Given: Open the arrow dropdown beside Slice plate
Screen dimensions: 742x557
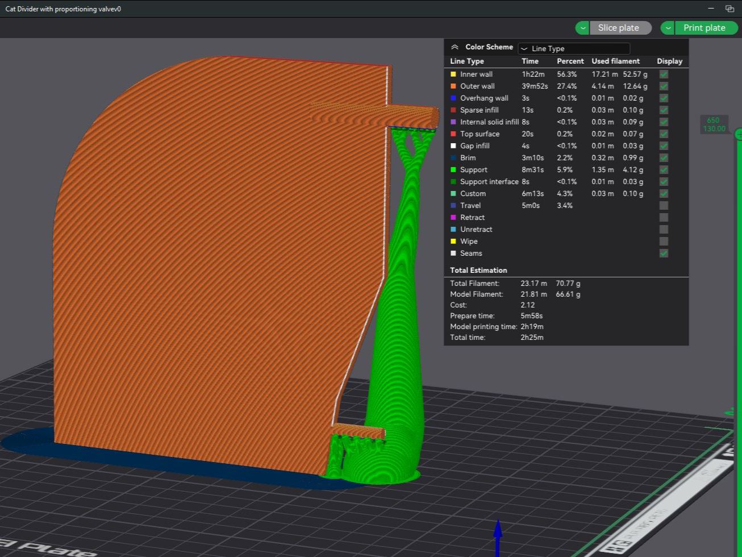Looking at the screenshot, I should point(582,28).
